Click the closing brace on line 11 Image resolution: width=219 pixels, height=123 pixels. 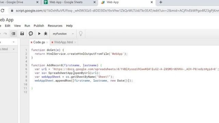point(32,88)
